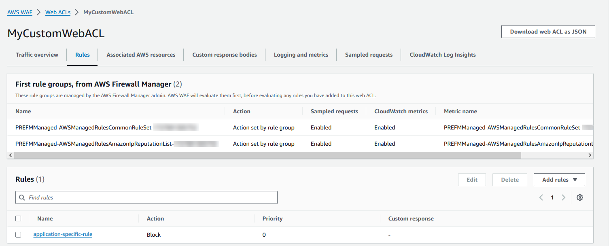Click the right scroll arrow under rule groups
Viewport: 609px width, 246px height.
point(590,155)
